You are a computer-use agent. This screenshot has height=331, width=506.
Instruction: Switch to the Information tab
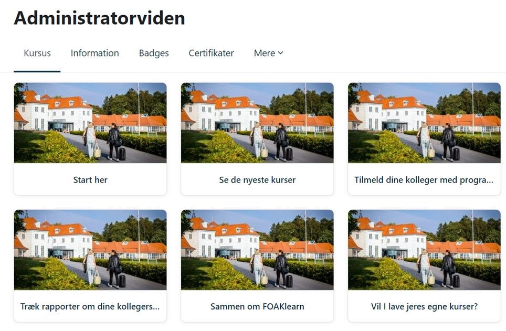pos(94,53)
